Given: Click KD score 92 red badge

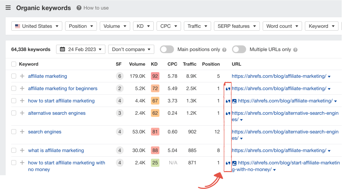Looking at the screenshot, I should [155, 76].
